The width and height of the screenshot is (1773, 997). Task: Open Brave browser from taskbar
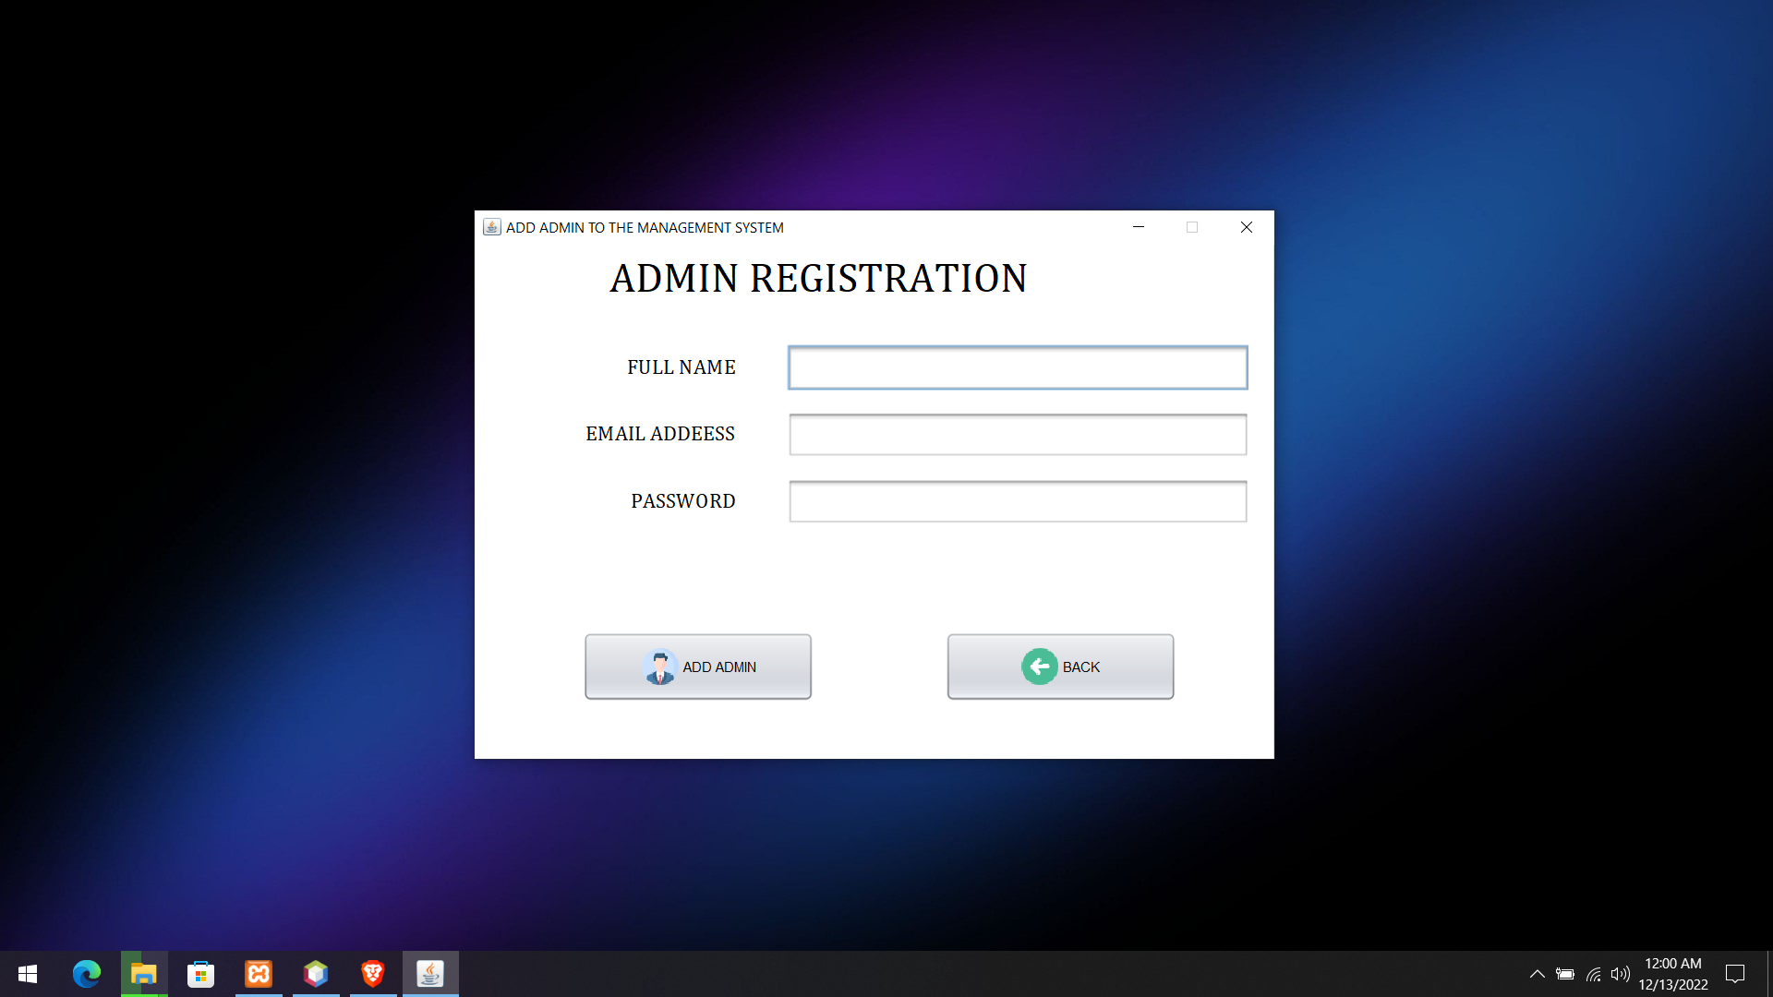click(373, 974)
